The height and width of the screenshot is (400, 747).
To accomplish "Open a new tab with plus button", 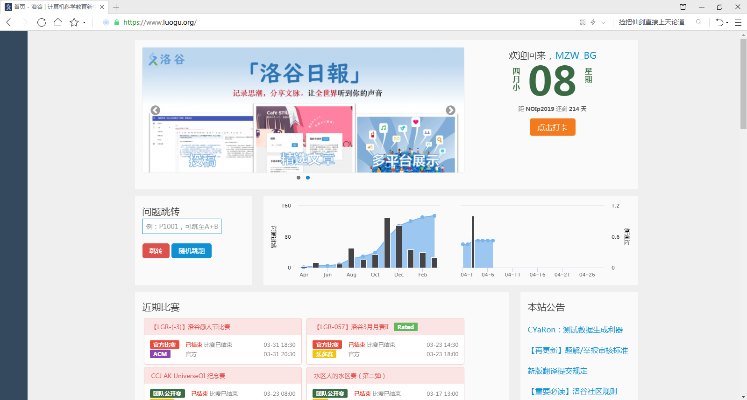I will [116, 7].
